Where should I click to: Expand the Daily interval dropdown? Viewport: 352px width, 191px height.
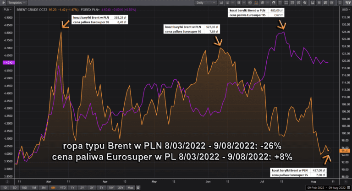(x=204, y=3)
